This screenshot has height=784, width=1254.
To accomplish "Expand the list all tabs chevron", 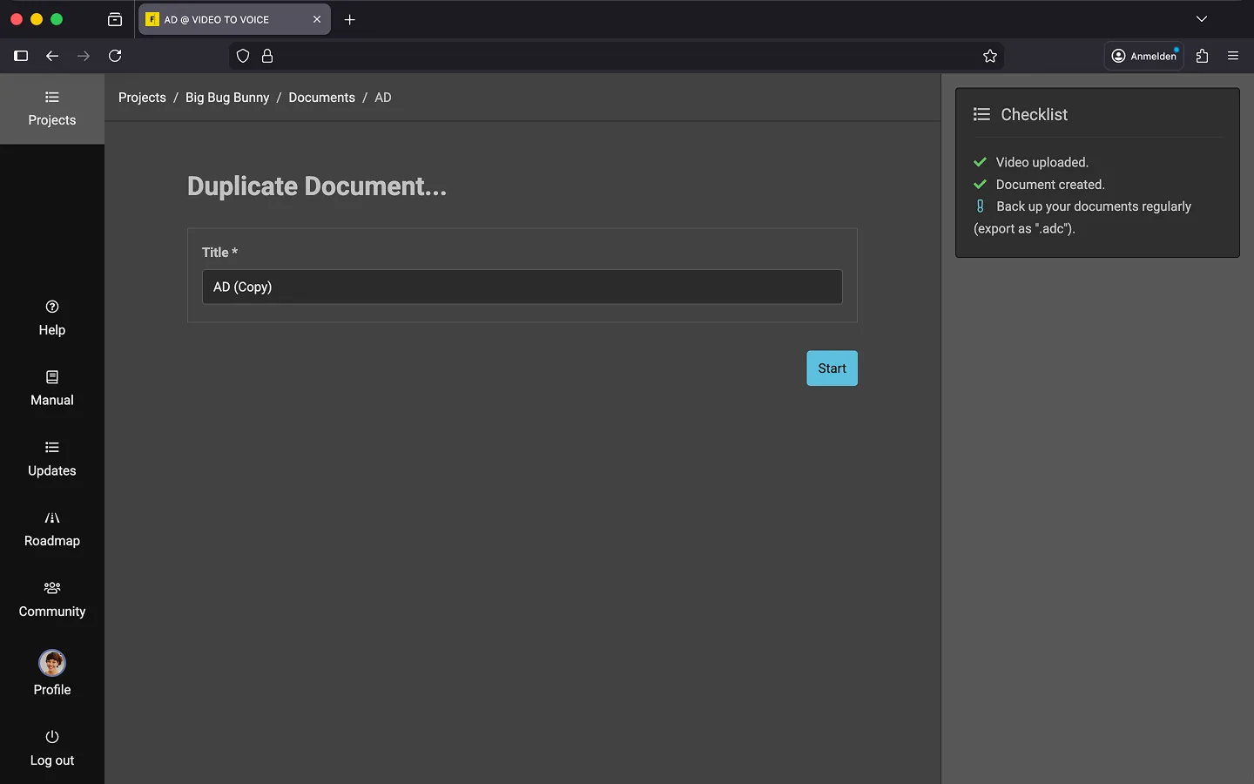I will coord(1201,19).
